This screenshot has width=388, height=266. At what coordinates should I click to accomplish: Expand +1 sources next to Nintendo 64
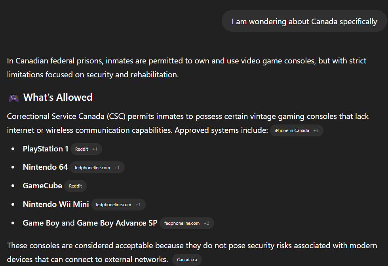tap(117, 168)
